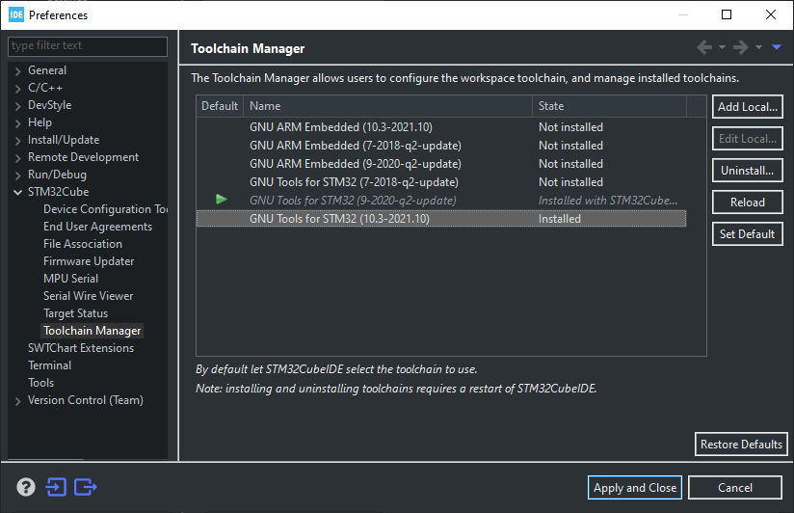Click Apply and Close

tap(635, 488)
